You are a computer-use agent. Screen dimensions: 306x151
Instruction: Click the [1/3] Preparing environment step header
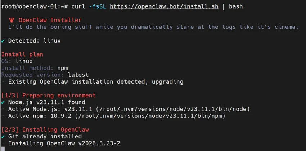tap(48, 96)
